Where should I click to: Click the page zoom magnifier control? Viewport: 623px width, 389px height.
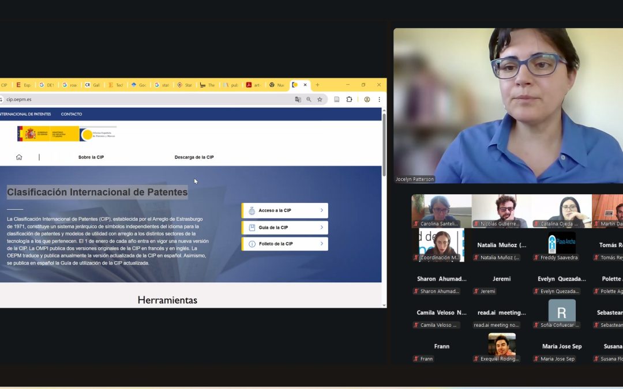tap(309, 99)
